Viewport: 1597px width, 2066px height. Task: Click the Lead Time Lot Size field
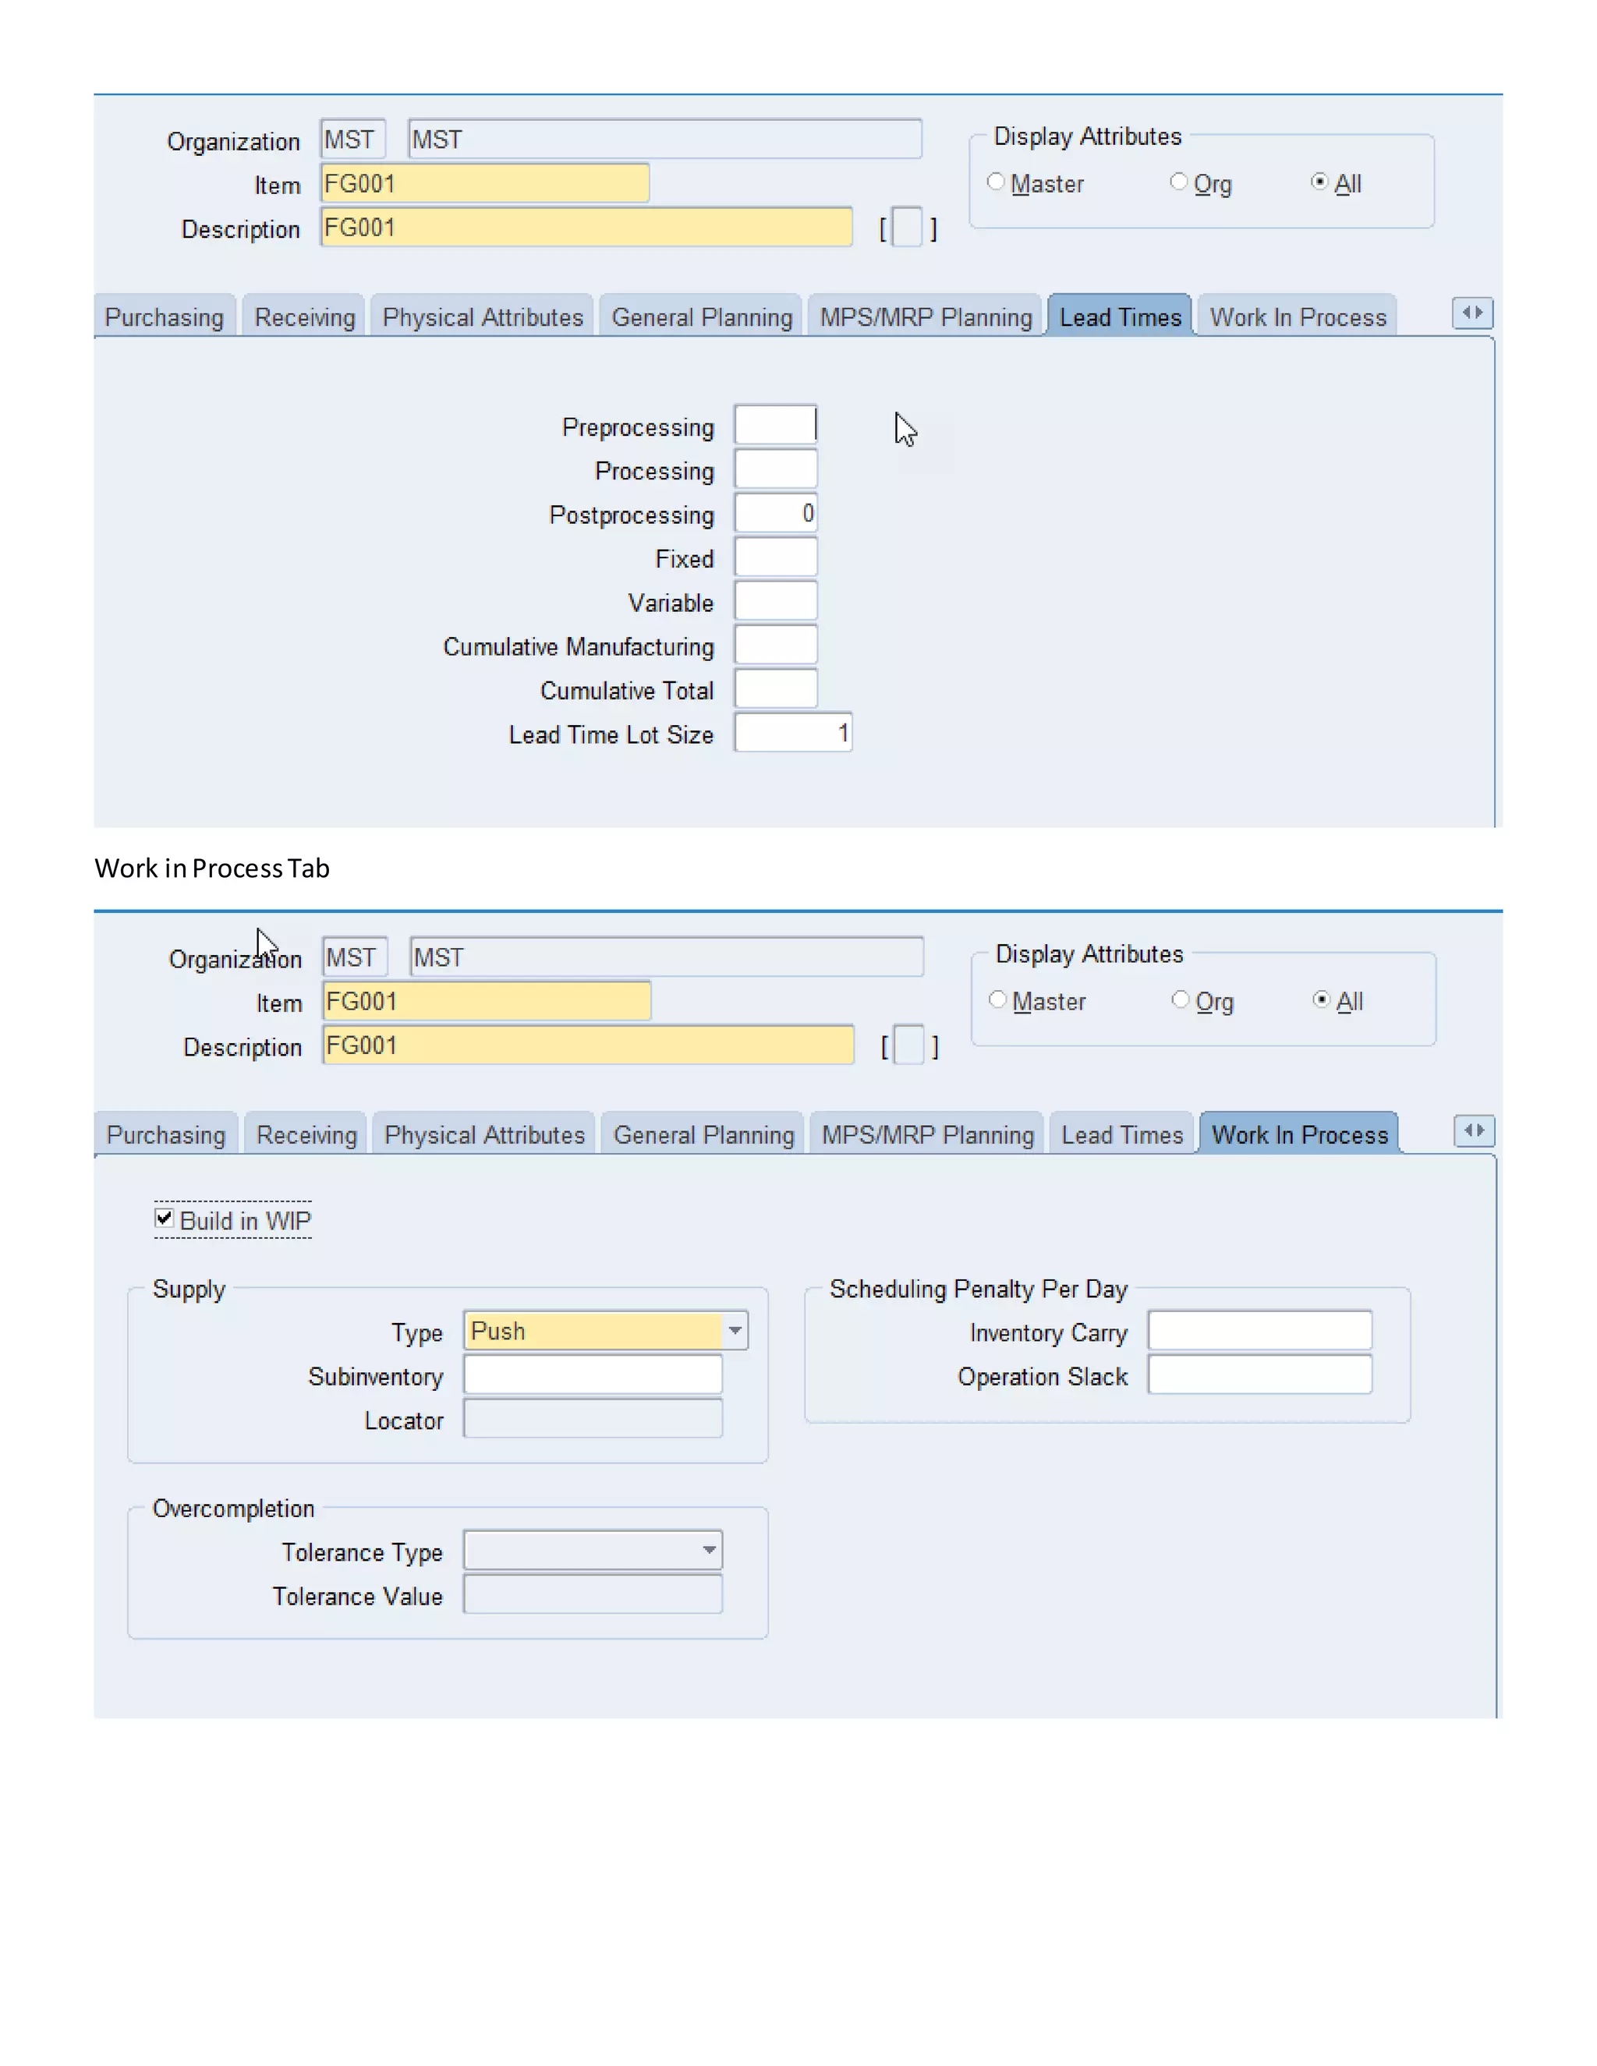tap(794, 732)
